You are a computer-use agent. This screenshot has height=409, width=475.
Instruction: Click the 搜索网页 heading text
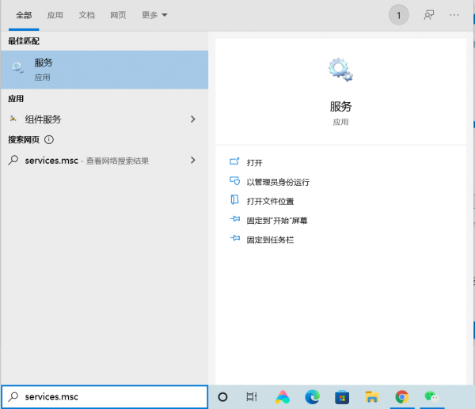click(x=24, y=139)
